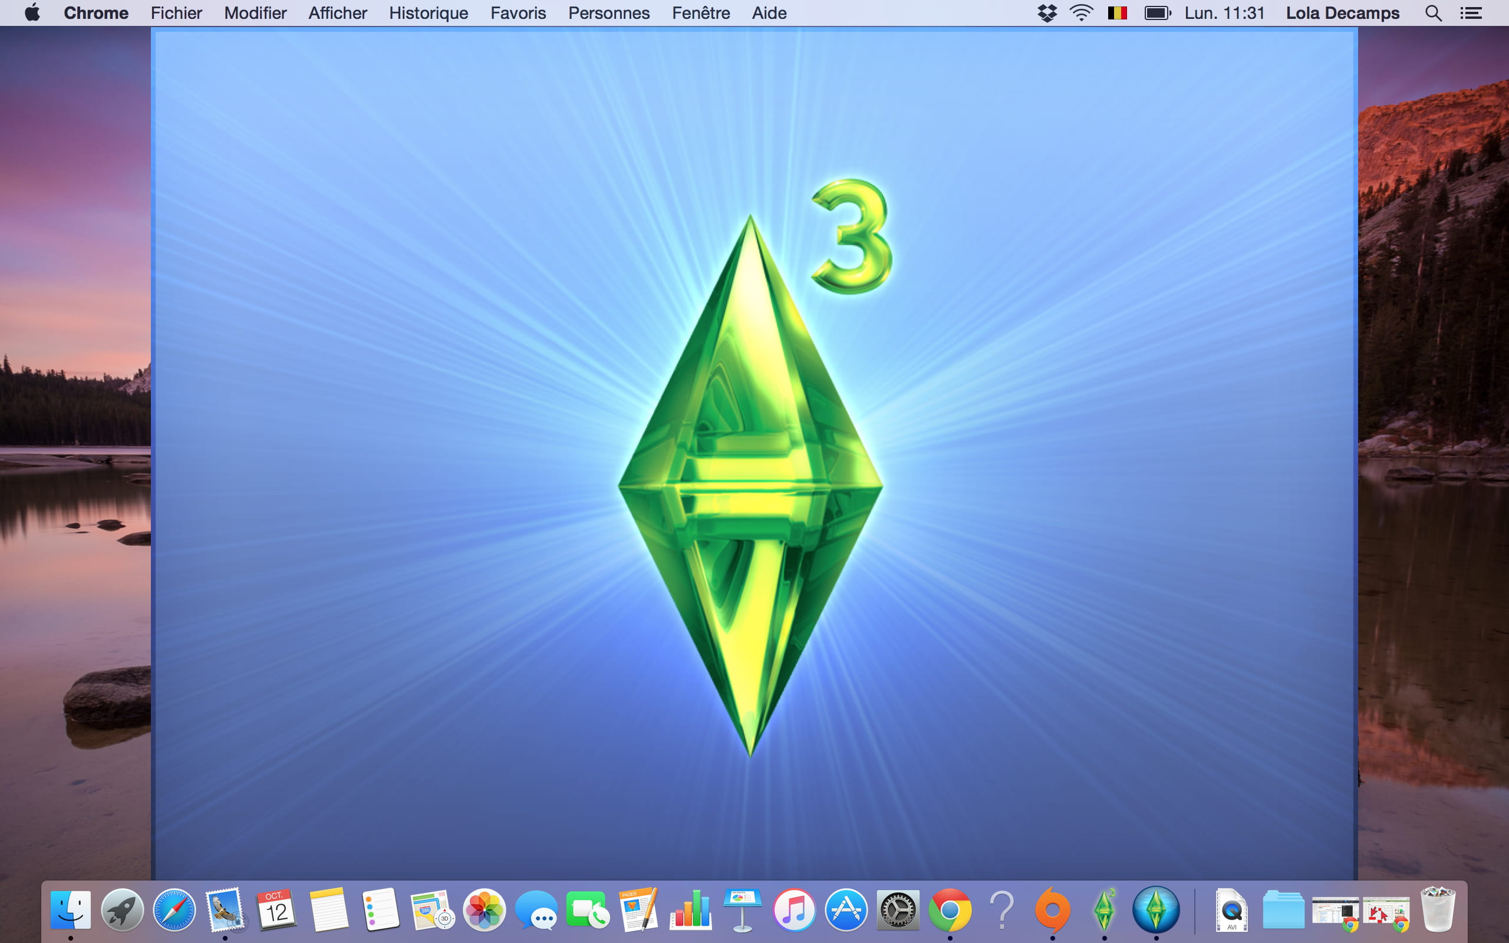Open Maps icon in Dock
Image resolution: width=1509 pixels, height=943 pixels.
tap(432, 910)
